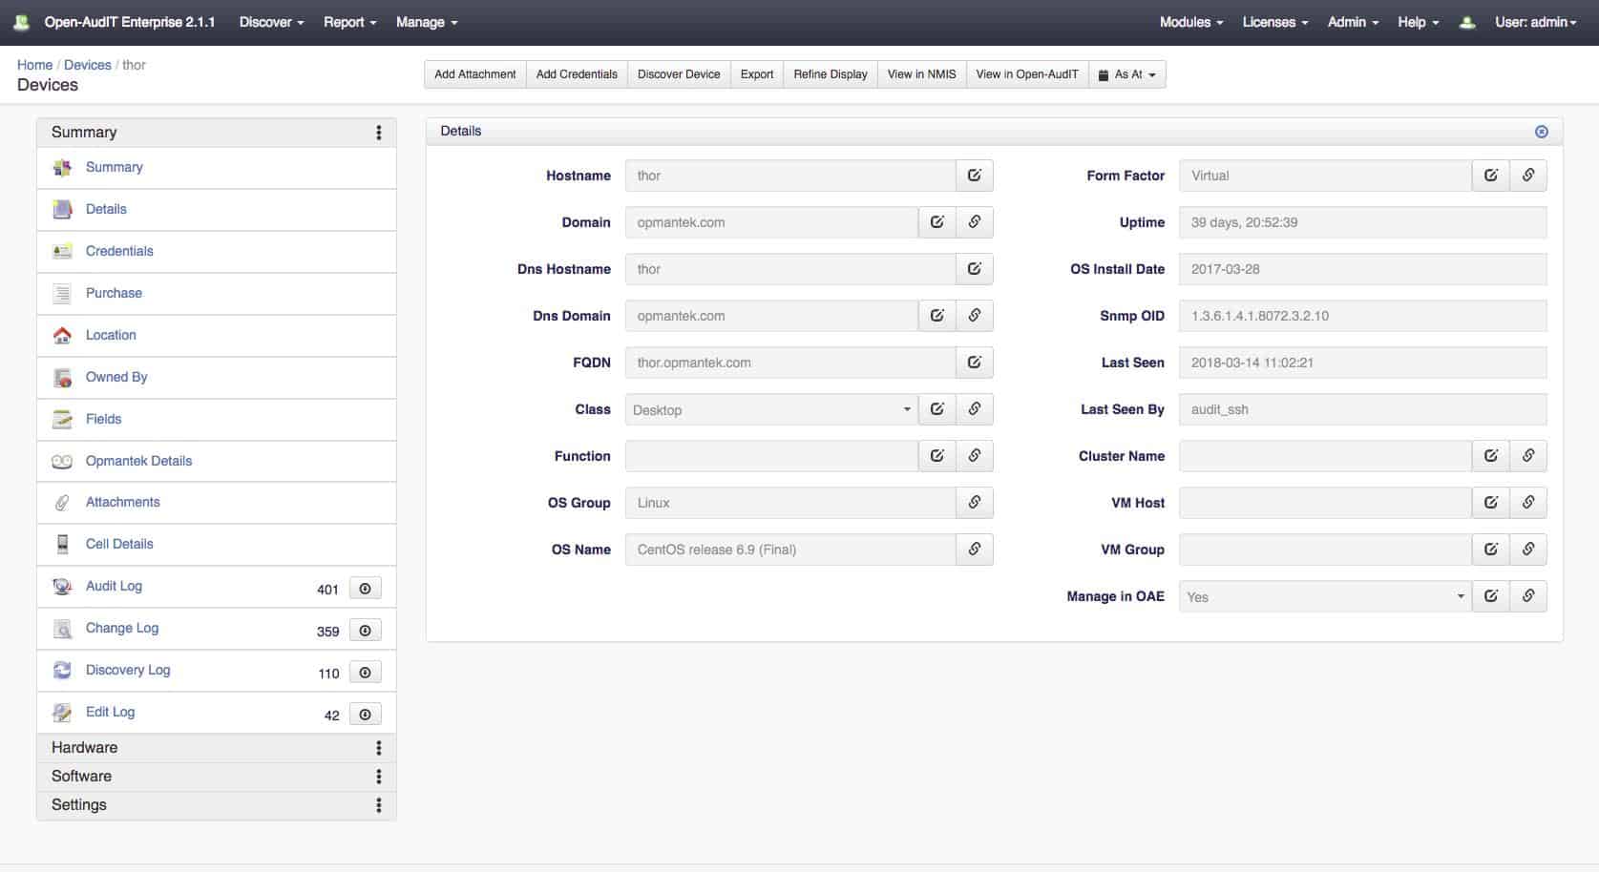Click the empty Cluster Name input field
This screenshot has height=872, width=1599.
pos(1325,456)
